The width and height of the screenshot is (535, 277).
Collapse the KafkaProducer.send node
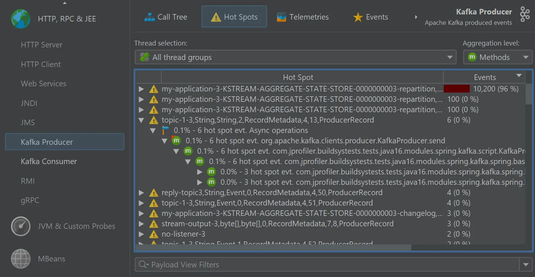[165, 141]
